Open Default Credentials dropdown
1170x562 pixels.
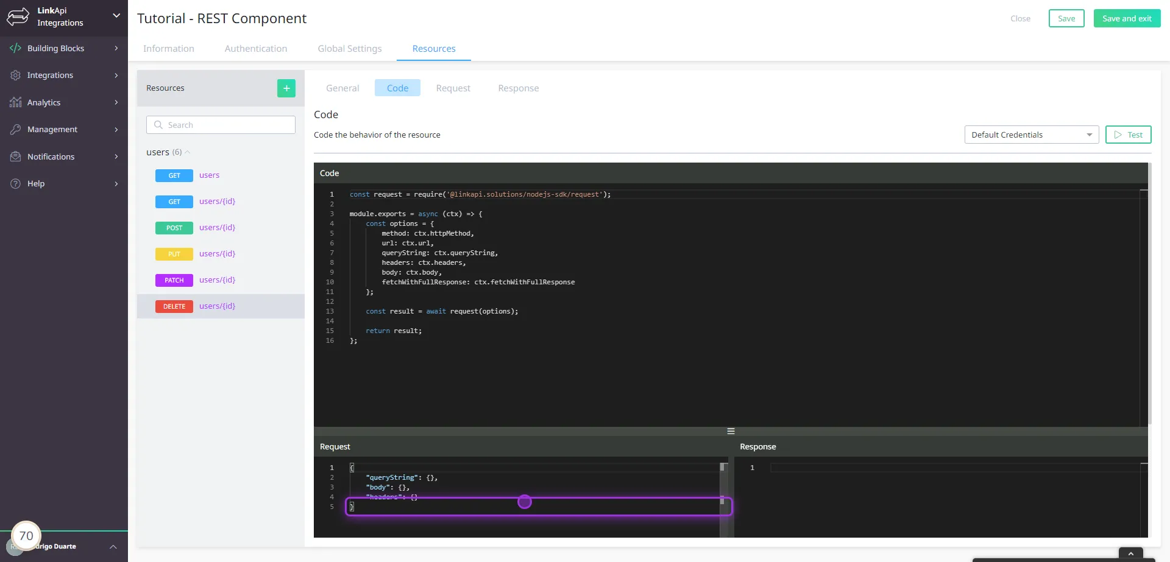1032,135
